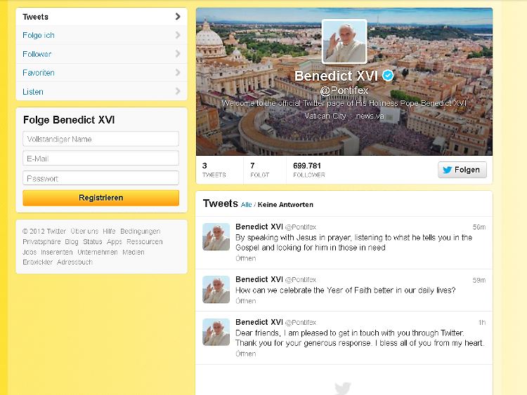Viewport: 527px width, 395px height.
Task: Click author name on the 1h tweet
Action: pyautogui.click(x=259, y=322)
